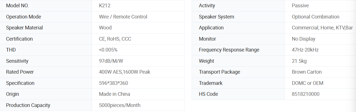This screenshot has width=356, height=112.
Task: Click the Brown Carton value
Action: 307,72
